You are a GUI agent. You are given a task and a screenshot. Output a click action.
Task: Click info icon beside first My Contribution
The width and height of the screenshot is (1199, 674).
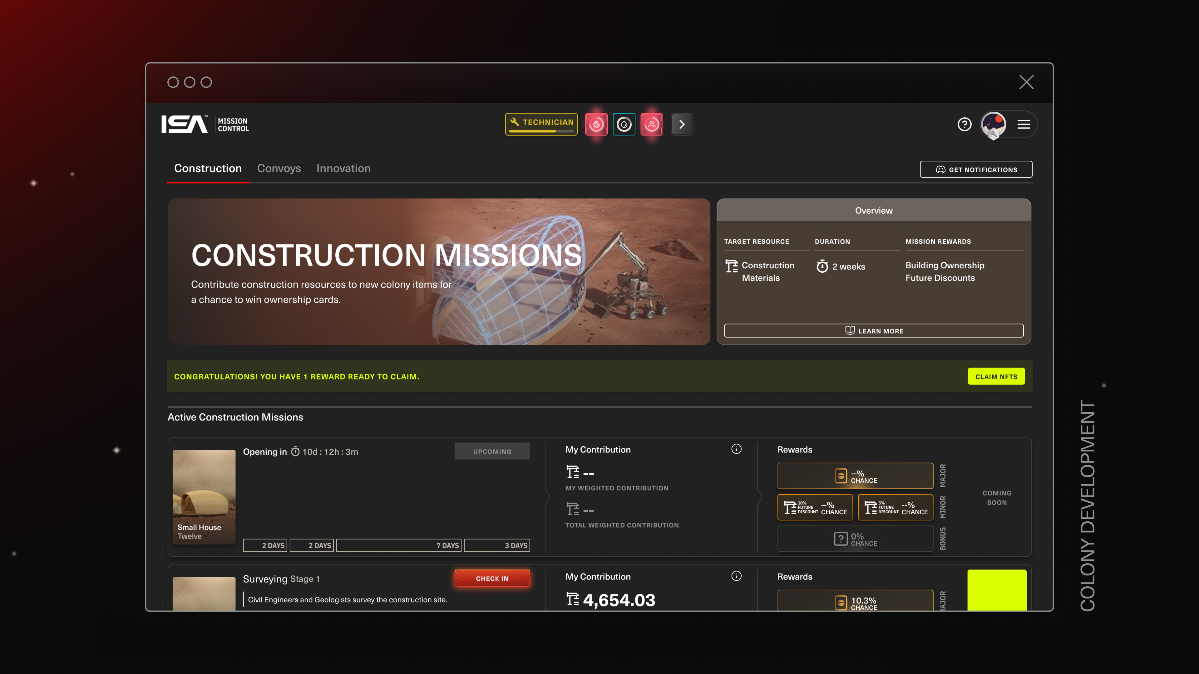tap(736, 449)
